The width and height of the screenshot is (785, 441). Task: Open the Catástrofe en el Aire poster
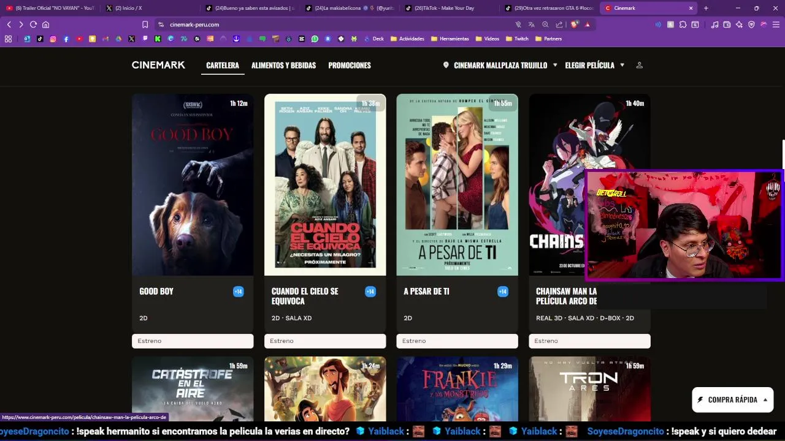click(193, 388)
